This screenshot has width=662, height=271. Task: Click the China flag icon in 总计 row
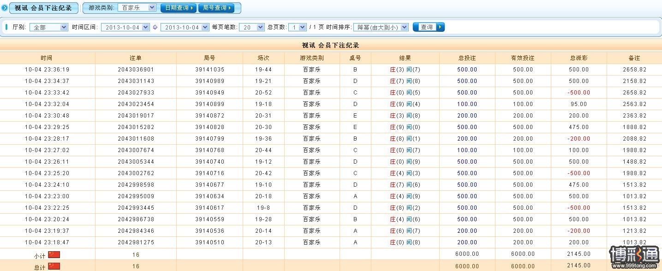(54, 266)
